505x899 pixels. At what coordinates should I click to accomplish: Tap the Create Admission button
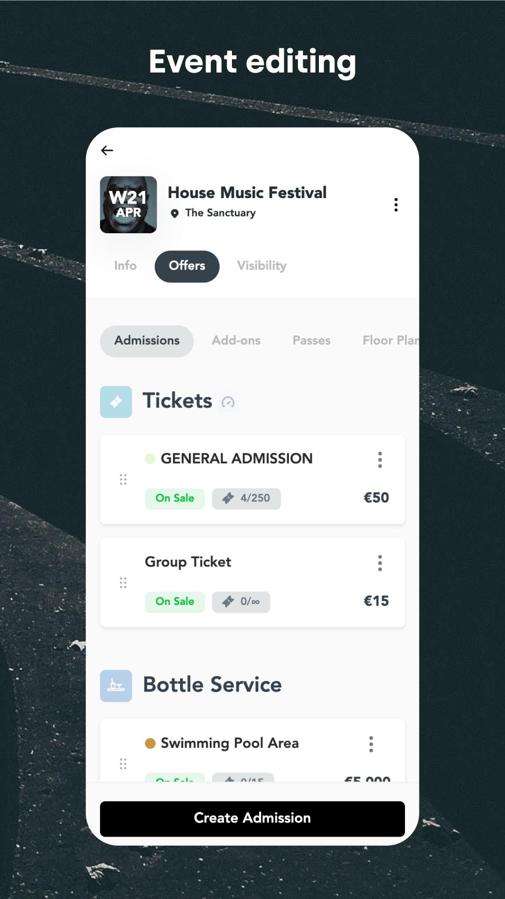tap(252, 818)
